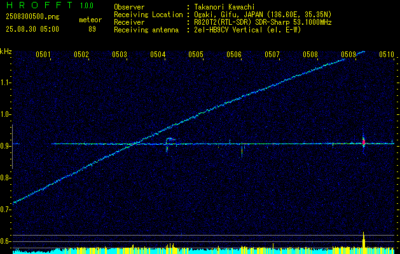Click time marker 0504
The image size is (400, 254).
158,54
